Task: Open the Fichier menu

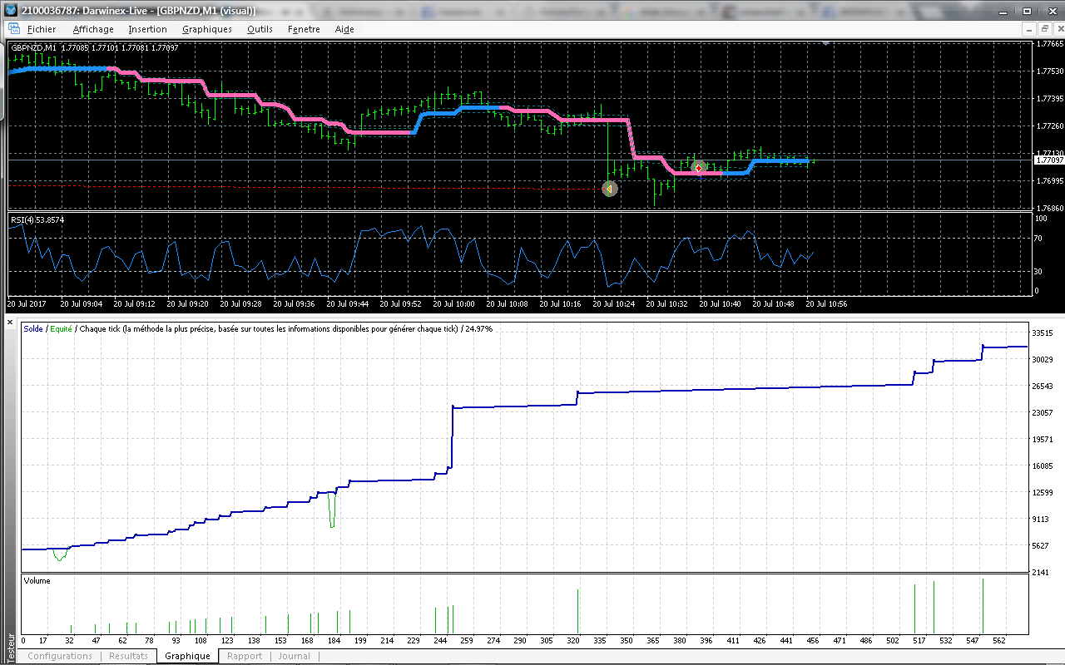Action: [x=42, y=29]
